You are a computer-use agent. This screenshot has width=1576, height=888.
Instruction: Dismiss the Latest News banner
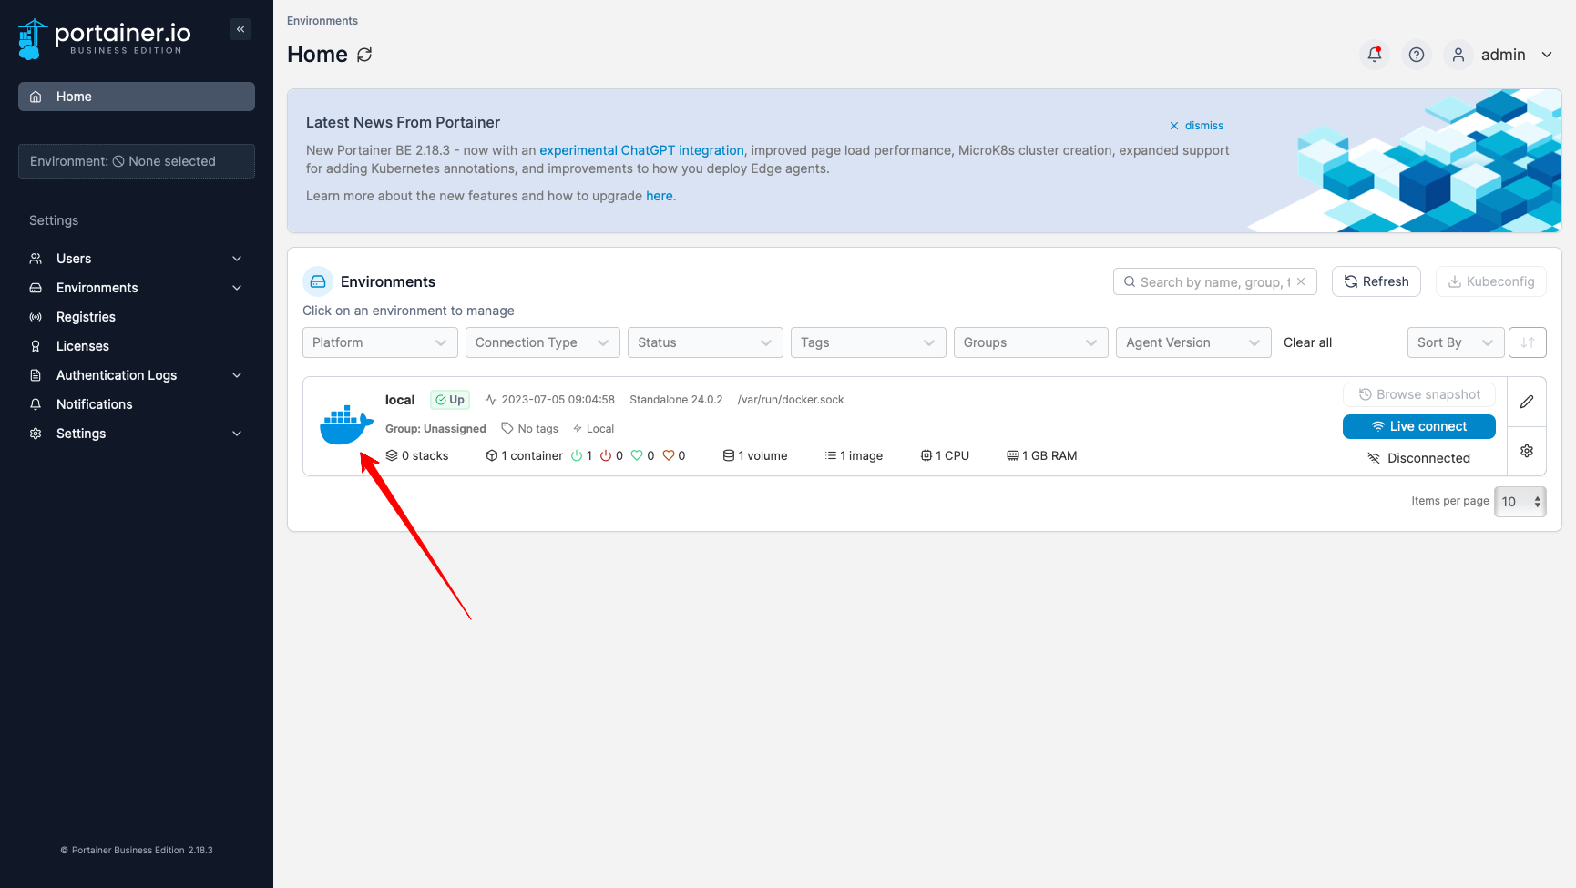point(1196,126)
